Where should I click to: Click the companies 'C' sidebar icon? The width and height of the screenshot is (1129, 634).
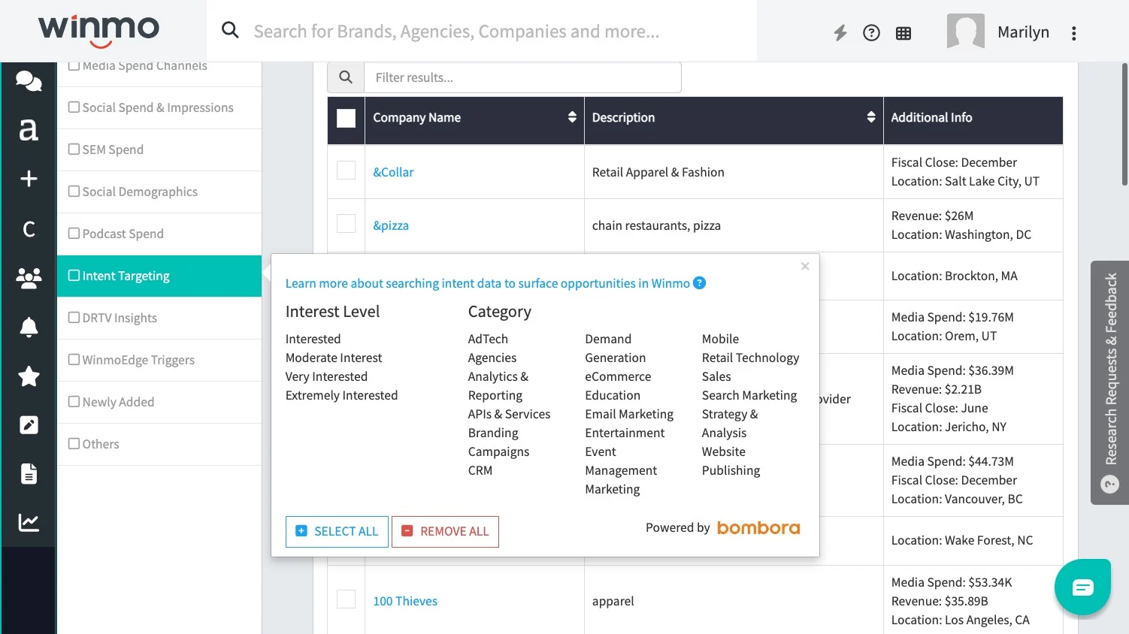click(29, 229)
